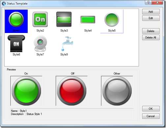166x128 pixels.
Task: Click the Style5 label text
Action: pyautogui.click(x=112, y=30)
